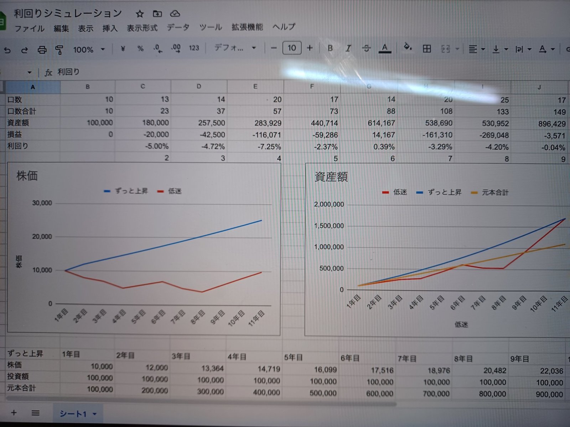Image resolution: width=570 pixels, height=427 pixels.
Task: Check the cloud save status icon
Action: tap(175, 14)
